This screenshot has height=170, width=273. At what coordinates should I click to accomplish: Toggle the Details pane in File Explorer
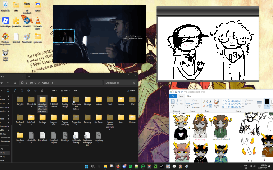131,91
